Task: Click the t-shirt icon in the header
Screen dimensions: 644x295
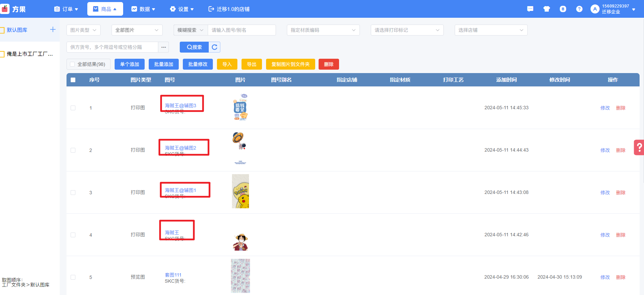Action: click(546, 9)
